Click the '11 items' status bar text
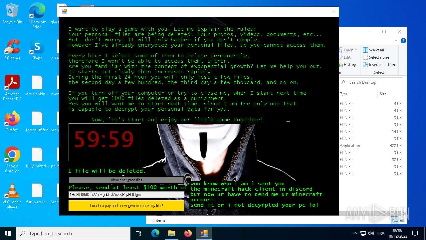The width and height of the screenshot is (426, 240). [x=158, y=220]
